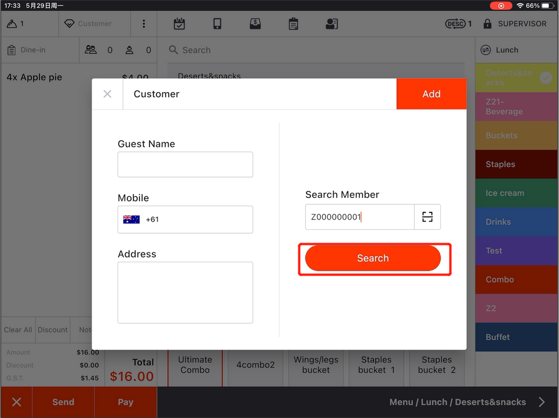Click the clipboard order list icon
This screenshot has width=559, height=418.
294,24
